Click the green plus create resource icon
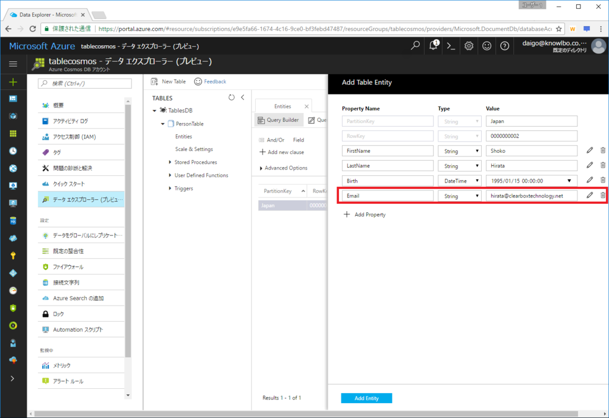Screen dimensions: 609x418 13,82
